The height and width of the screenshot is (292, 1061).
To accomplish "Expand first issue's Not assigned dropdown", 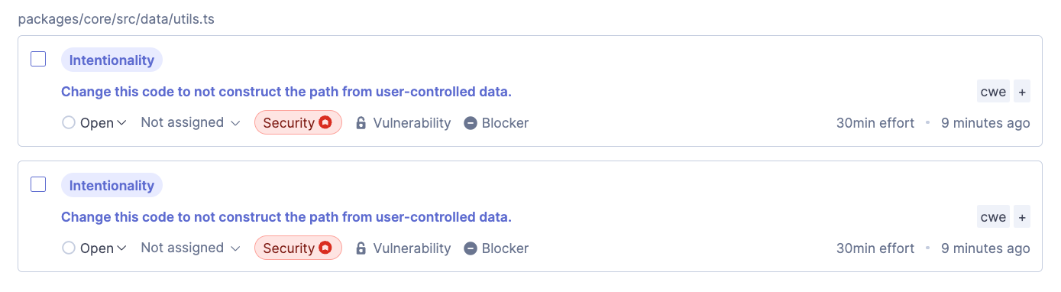I will click(190, 122).
